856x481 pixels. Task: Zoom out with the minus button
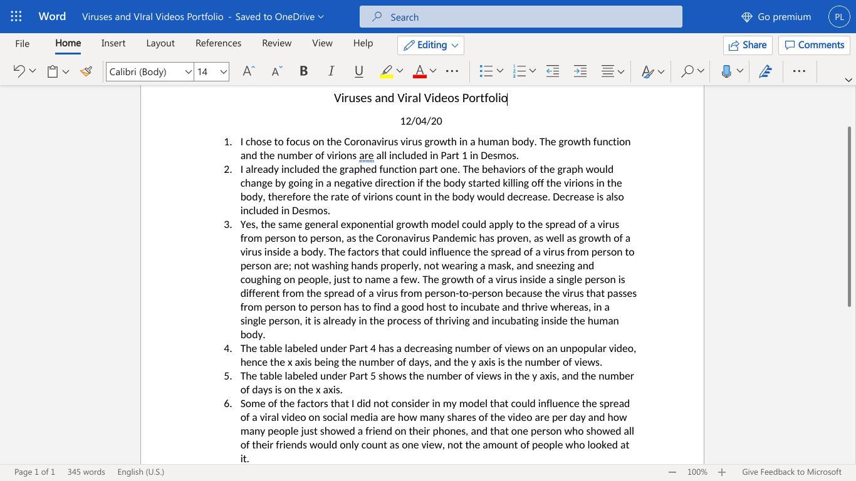point(672,472)
